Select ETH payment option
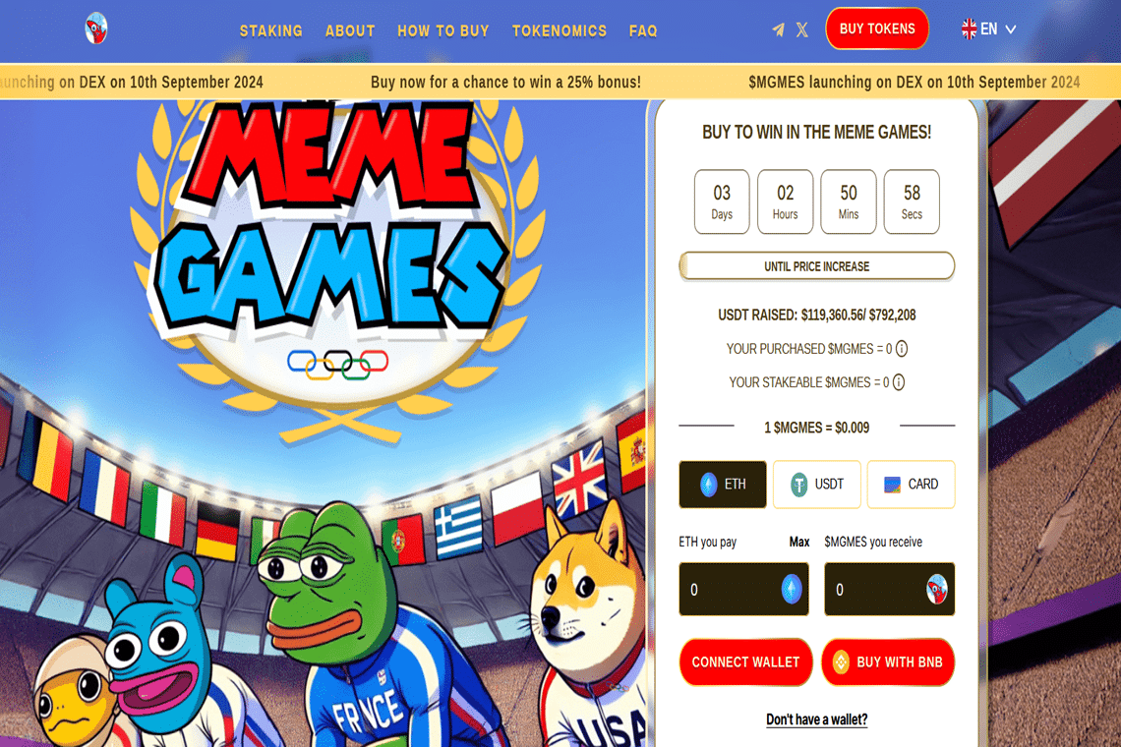The height and width of the screenshot is (747, 1121). 723,485
